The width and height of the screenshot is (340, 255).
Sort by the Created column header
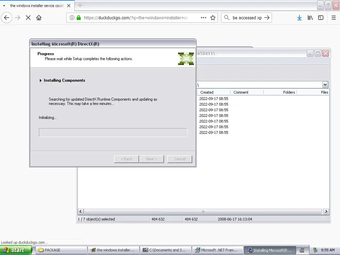click(x=213, y=92)
